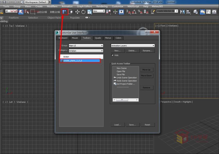The image size is (219, 154).
Task: Open the View reference coordinate dropdown
Action: (99, 11)
